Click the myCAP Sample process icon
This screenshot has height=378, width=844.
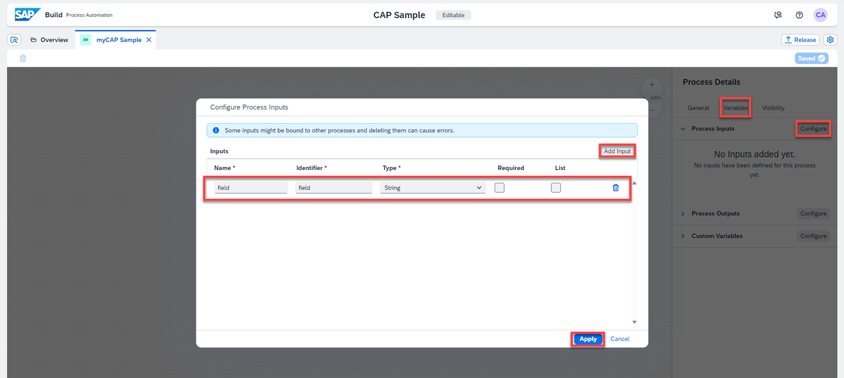(86, 40)
